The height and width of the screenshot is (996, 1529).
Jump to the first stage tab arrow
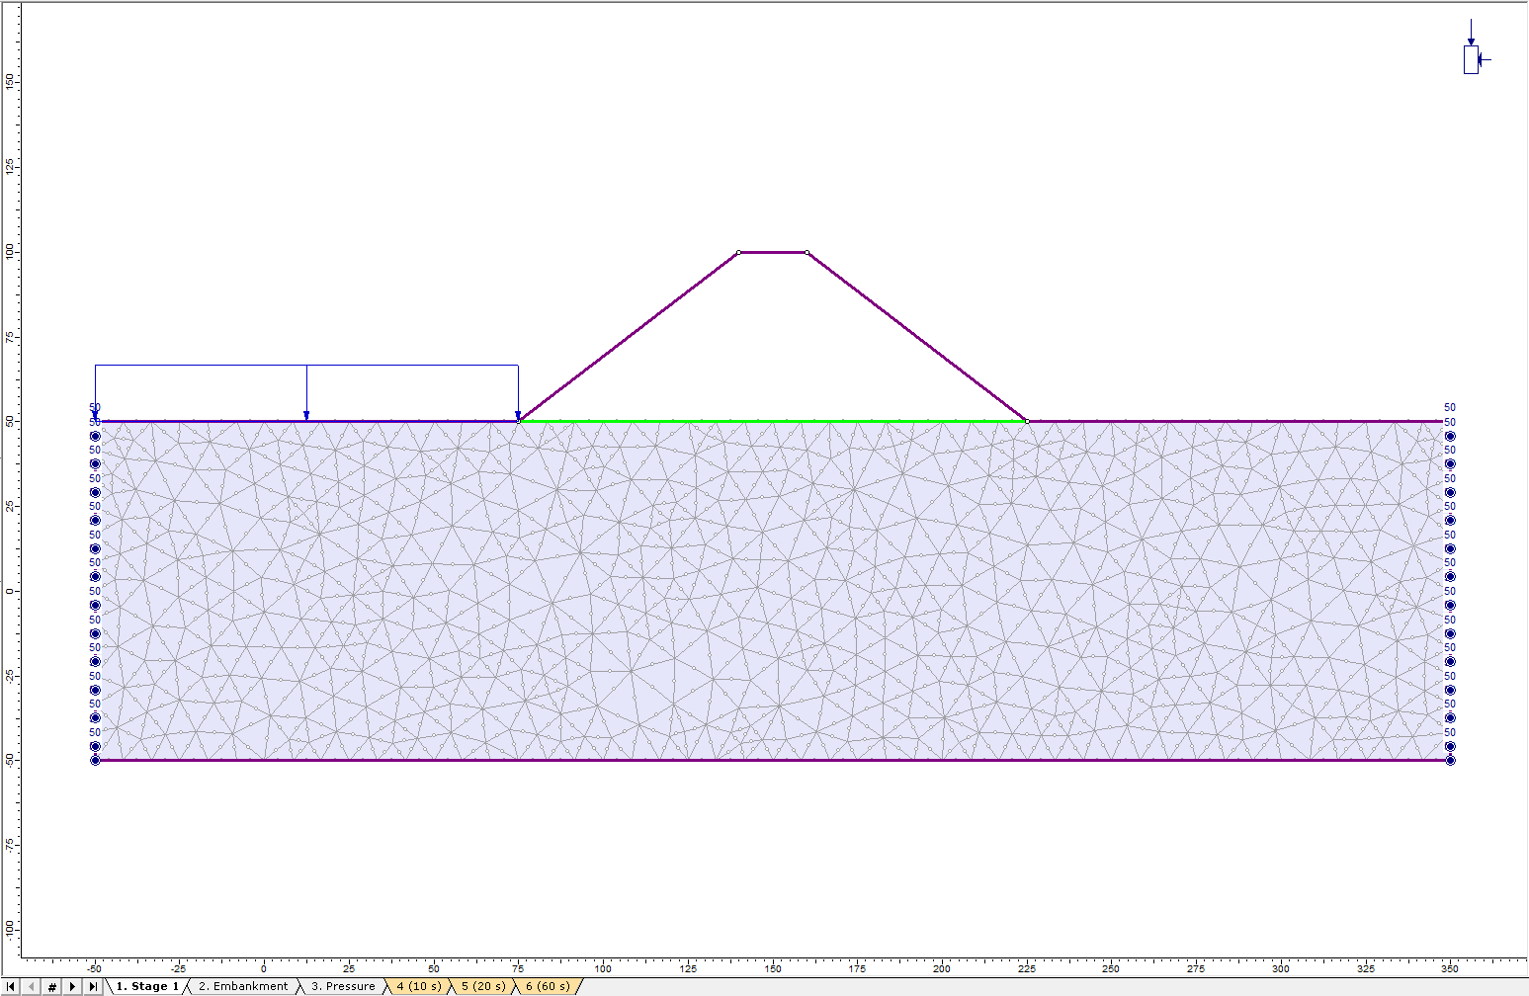click(x=12, y=986)
